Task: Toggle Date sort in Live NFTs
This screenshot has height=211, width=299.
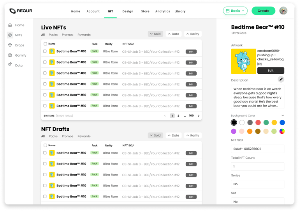Action: 174,34
